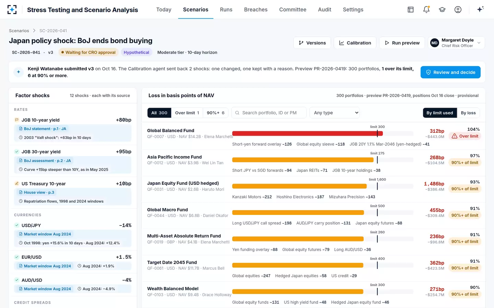The height and width of the screenshot is (308, 494).
Task: Open the Any type dropdown
Action: click(334, 113)
